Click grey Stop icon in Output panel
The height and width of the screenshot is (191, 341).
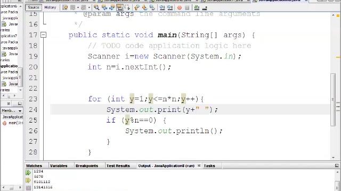tap(28, 188)
